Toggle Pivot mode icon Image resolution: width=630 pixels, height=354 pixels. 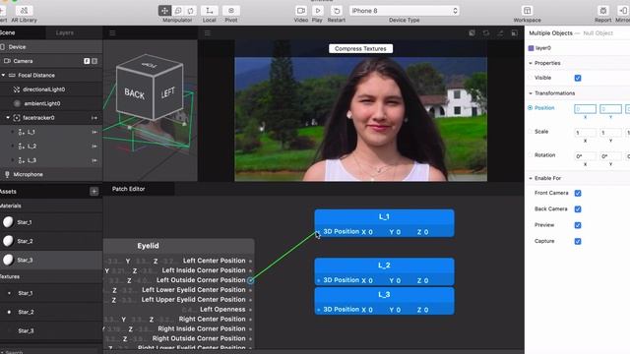click(x=231, y=11)
